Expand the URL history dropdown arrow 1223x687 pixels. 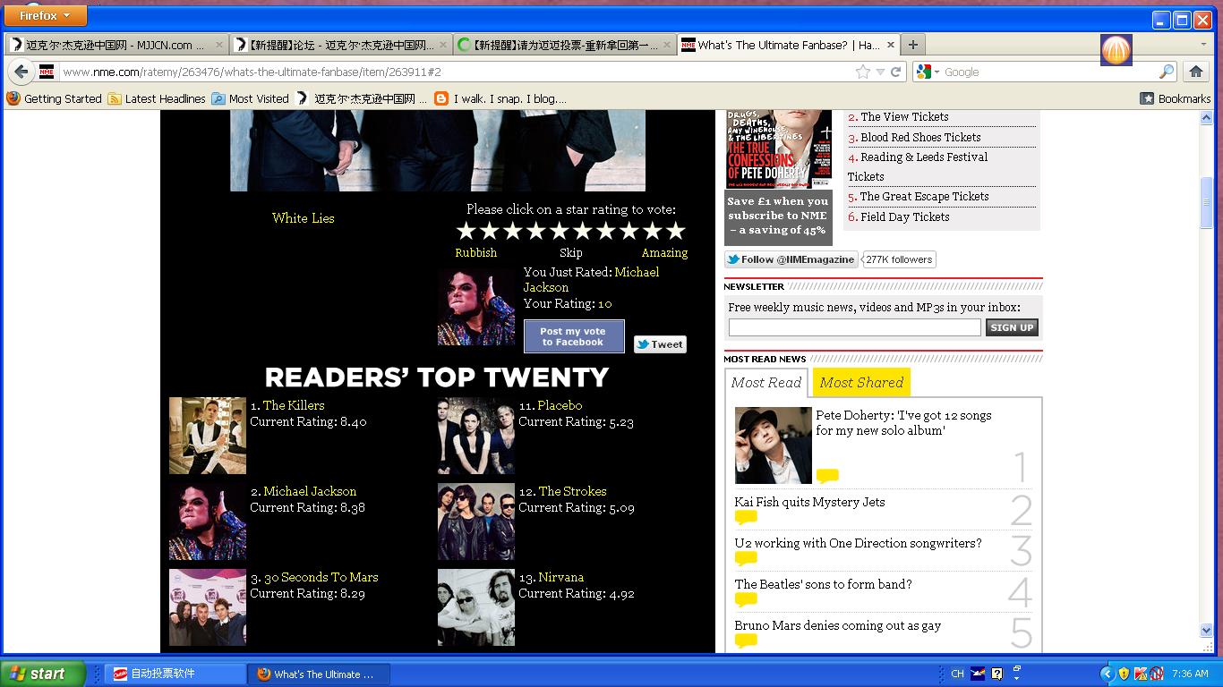[880, 72]
